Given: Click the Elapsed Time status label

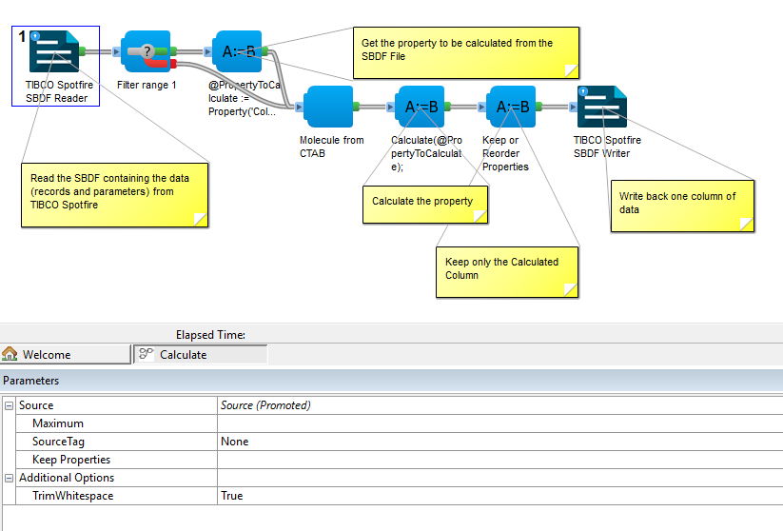Looking at the screenshot, I should (x=210, y=335).
